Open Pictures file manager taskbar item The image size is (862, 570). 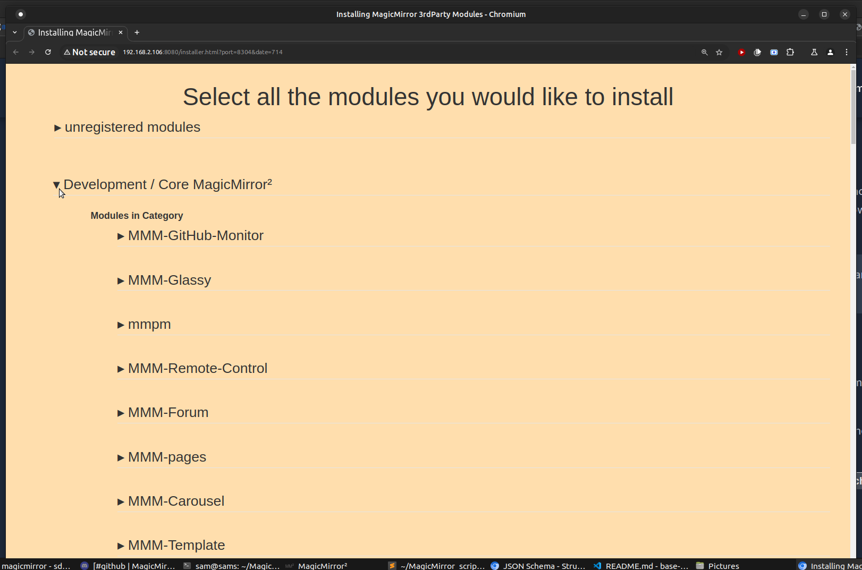(x=717, y=566)
